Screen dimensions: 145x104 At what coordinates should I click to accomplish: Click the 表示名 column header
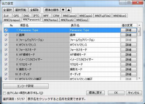95,25
